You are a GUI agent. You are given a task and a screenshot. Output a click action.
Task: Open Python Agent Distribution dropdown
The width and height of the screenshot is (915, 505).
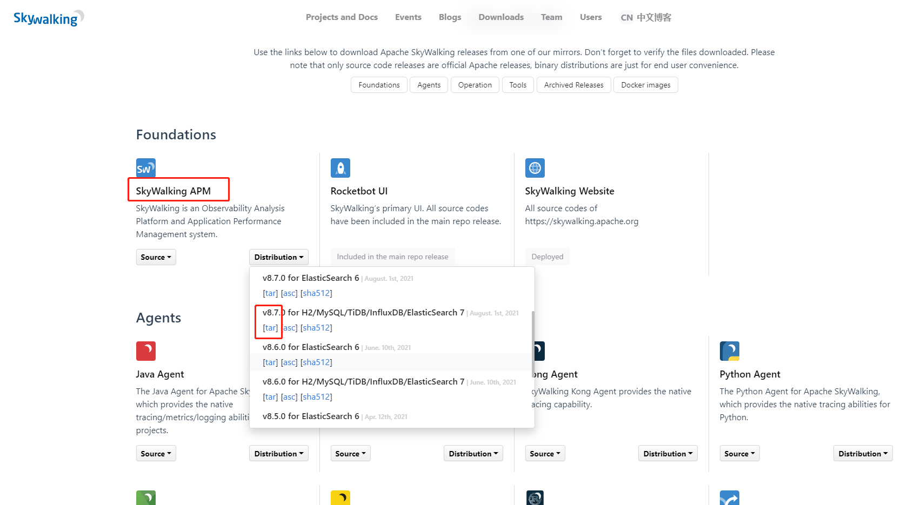863,454
